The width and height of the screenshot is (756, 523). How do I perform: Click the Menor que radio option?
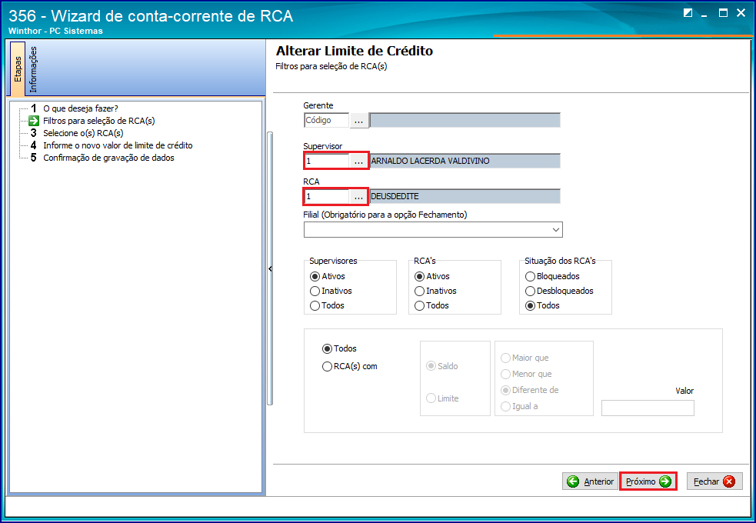pos(526,374)
